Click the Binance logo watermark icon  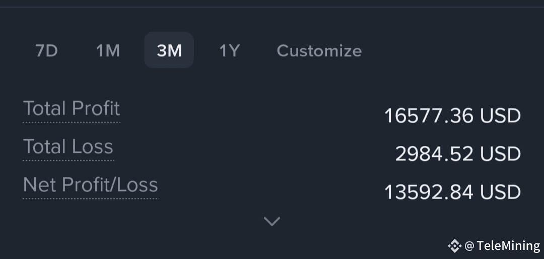pos(454,246)
